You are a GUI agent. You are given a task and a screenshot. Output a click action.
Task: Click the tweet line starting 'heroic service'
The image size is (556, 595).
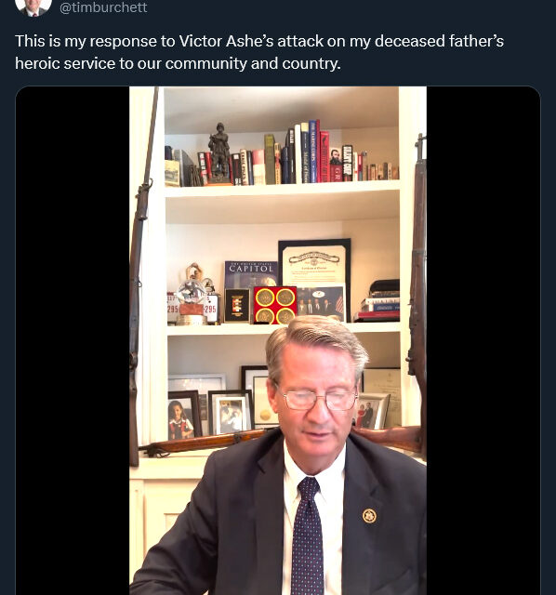178,63
